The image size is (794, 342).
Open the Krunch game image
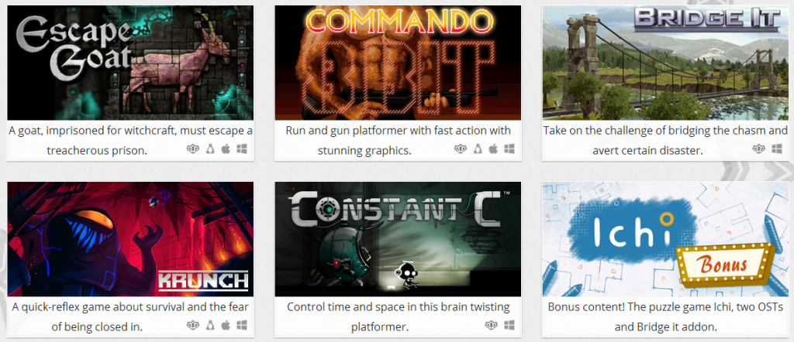point(130,239)
